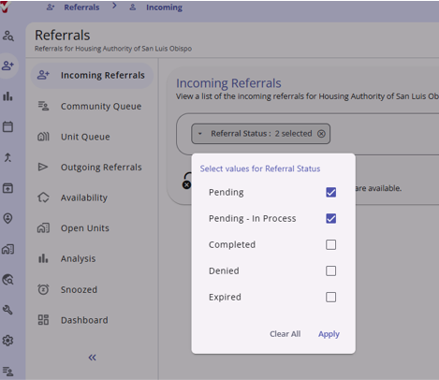439x380 pixels.
Task: Open Dashboard menu item
Action: tap(92, 320)
